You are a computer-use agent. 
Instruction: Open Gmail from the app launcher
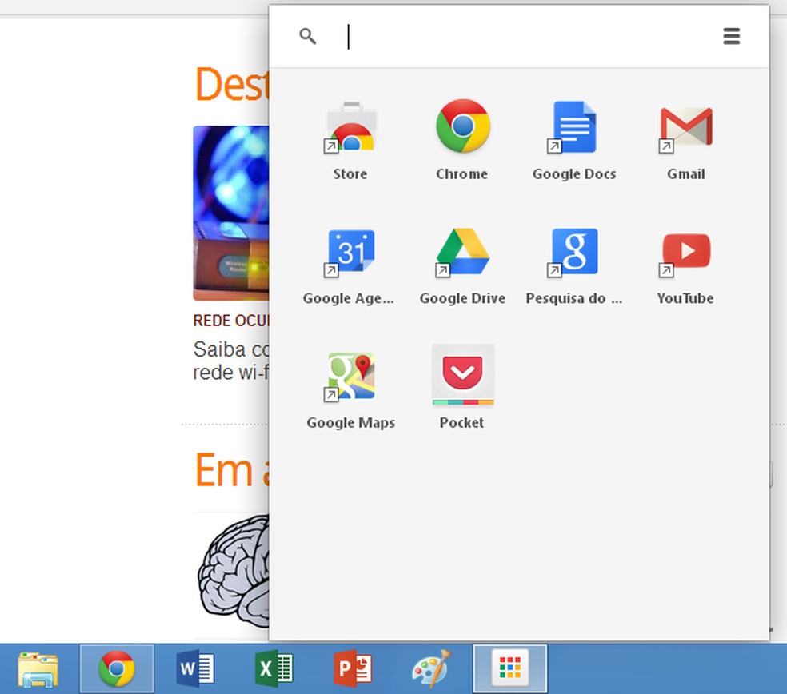coord(685,128)
